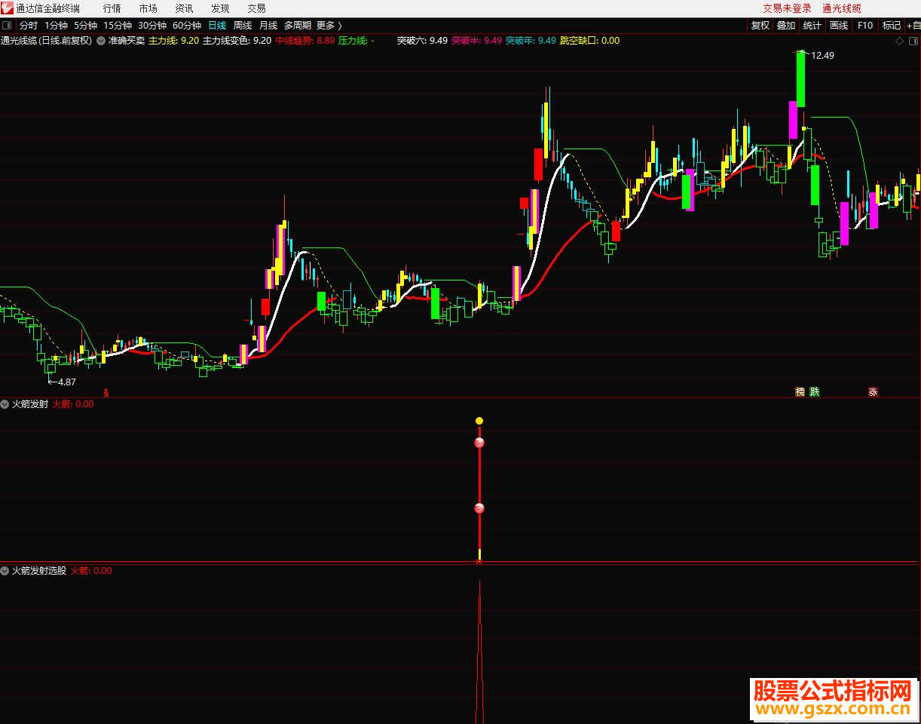Click the red S marker below the candles

(x=106, y=392)
